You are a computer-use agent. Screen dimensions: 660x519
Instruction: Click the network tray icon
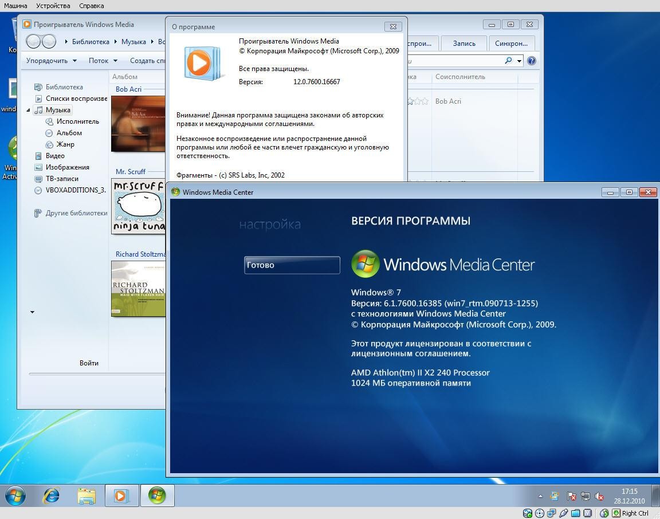tap(585, 496)
